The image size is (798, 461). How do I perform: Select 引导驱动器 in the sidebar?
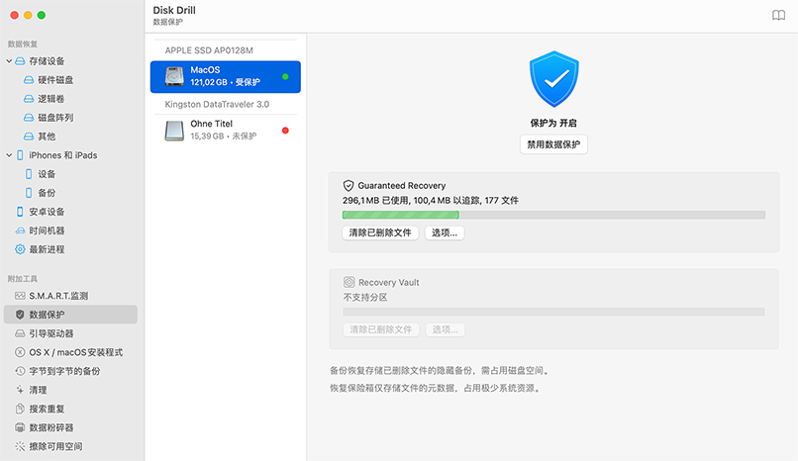(x=50, y=333)
